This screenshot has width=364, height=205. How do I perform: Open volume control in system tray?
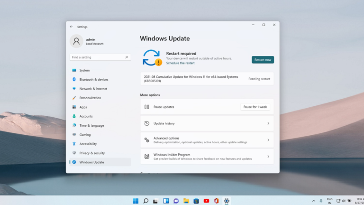(344, 201)
